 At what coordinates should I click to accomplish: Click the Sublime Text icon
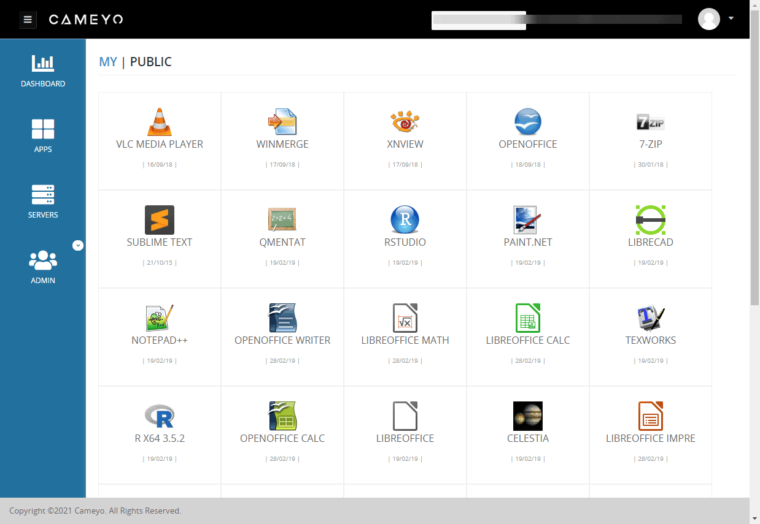click(x=160, y=219)
